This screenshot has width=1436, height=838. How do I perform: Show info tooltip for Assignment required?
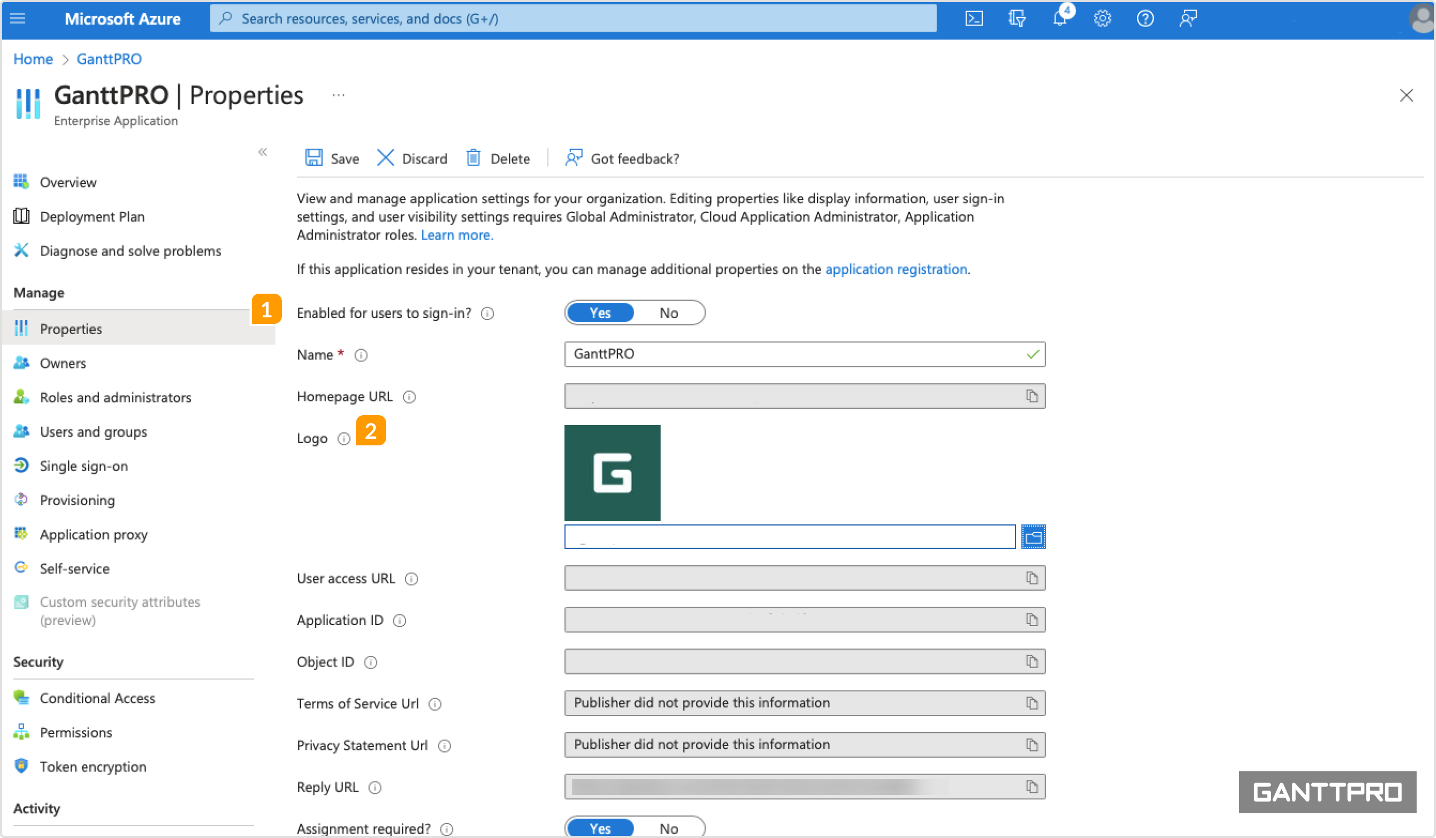click(x=447, y=829)
